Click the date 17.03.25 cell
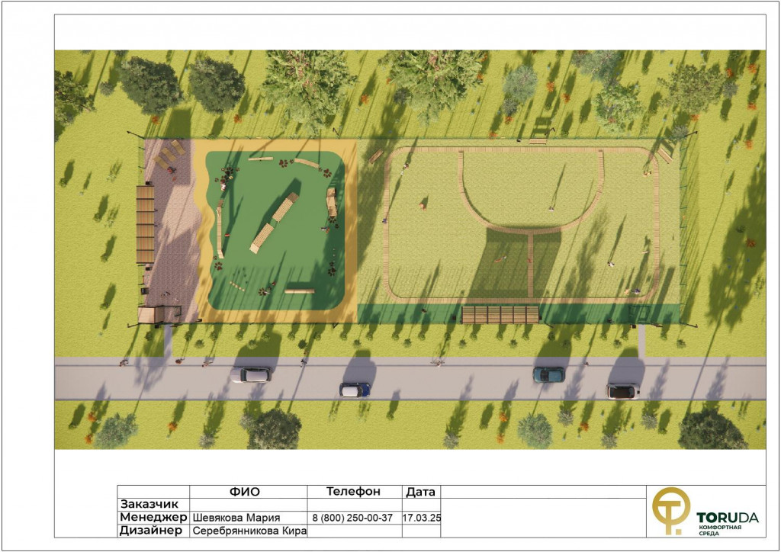This screenshot has width=781, height=552. pyautogui.click(x=421, y=518)
